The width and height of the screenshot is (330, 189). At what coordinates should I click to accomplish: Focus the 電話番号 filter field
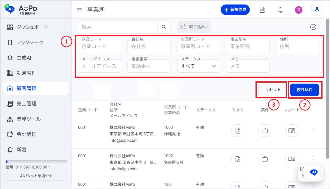tap(149, 66)
